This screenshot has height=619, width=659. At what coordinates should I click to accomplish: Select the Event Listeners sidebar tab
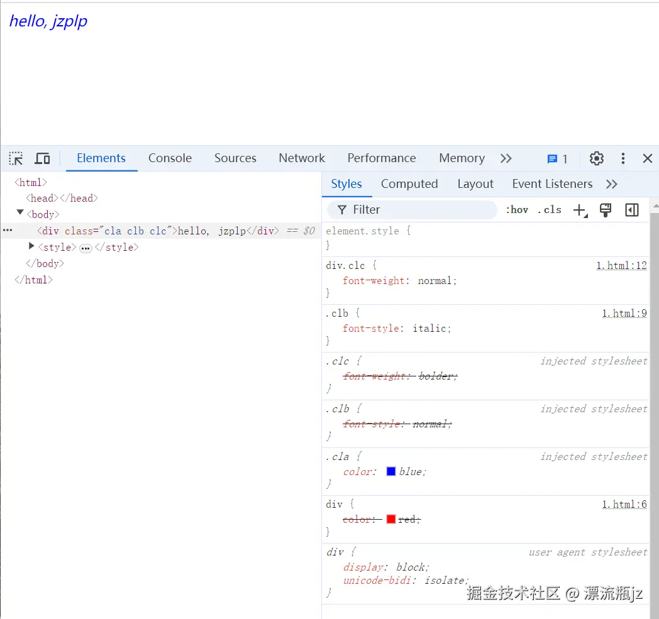click(552, 184)
